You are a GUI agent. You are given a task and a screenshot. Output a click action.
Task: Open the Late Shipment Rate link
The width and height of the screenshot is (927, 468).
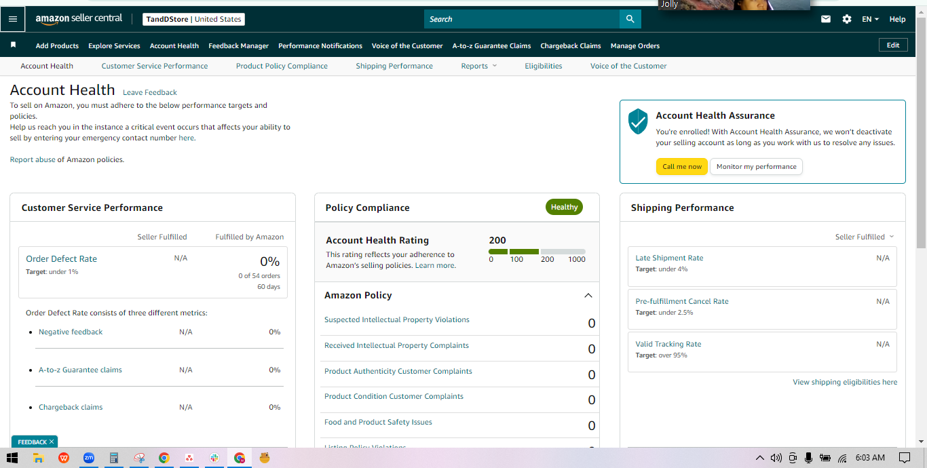point(669,258)
